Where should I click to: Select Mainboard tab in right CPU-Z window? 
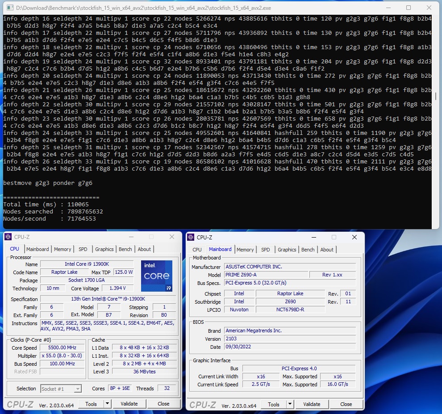(220, 249)
